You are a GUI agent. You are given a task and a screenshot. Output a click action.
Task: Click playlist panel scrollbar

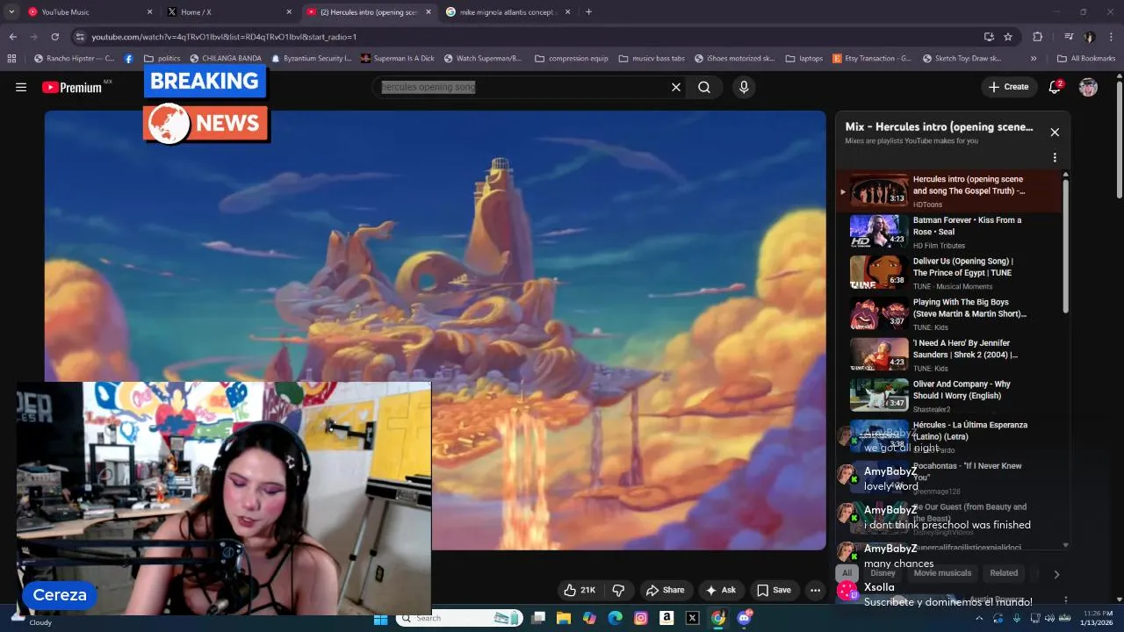pos(1066,246)
